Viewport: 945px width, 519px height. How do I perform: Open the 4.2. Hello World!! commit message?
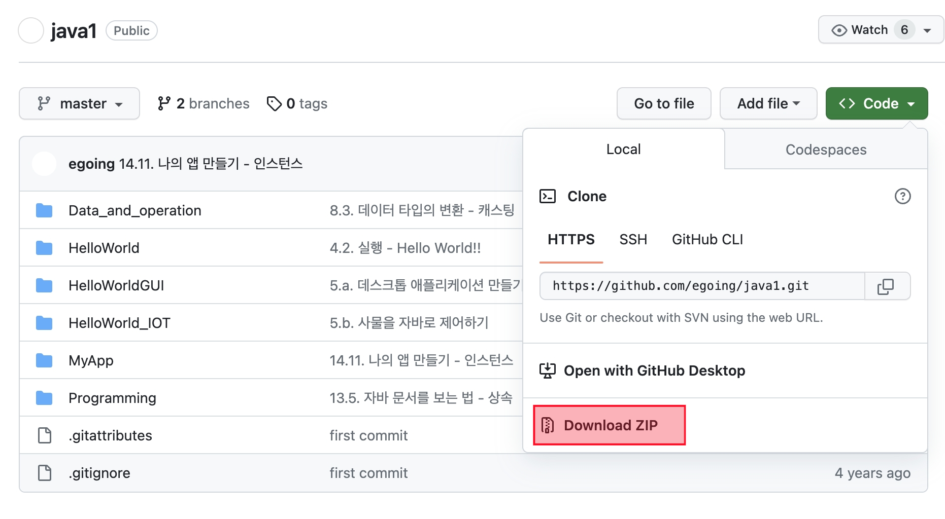coord(405,248)
